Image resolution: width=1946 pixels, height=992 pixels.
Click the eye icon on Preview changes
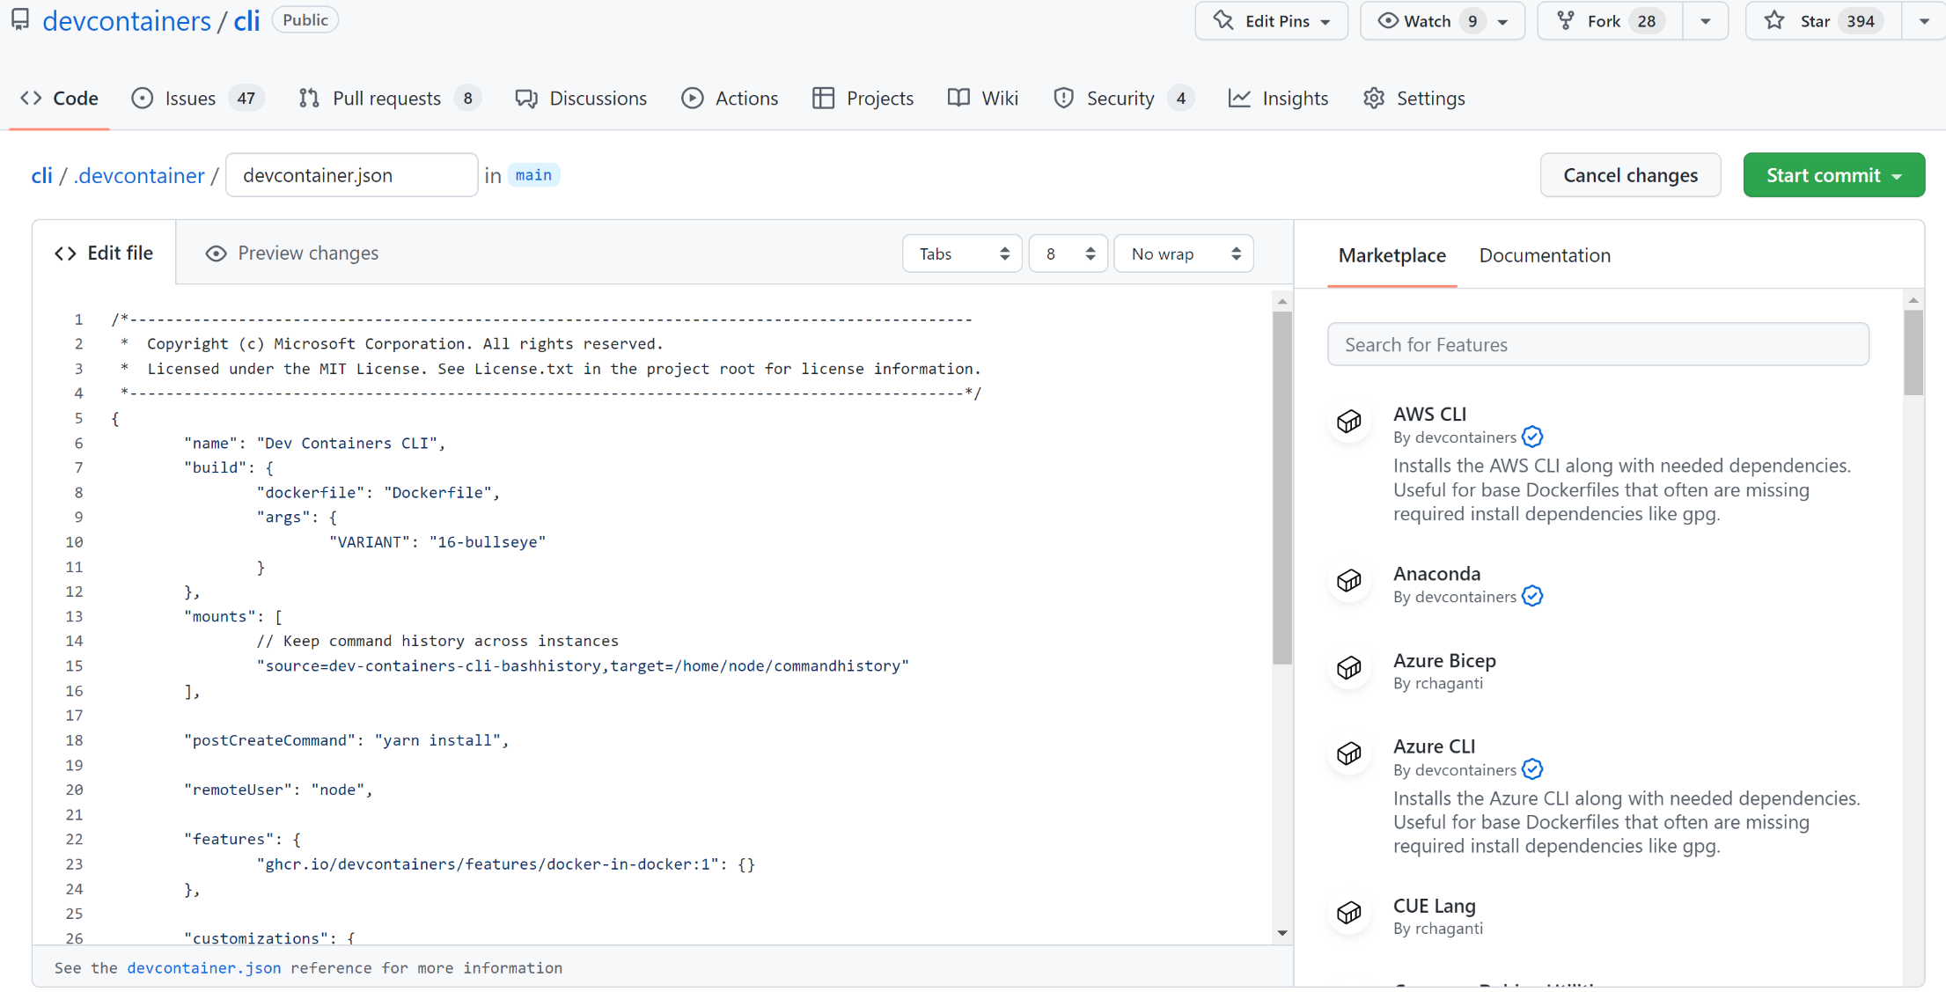click(216, 254)
